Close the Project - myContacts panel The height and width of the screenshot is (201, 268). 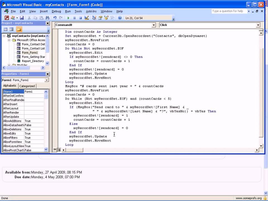pos(48,23)
